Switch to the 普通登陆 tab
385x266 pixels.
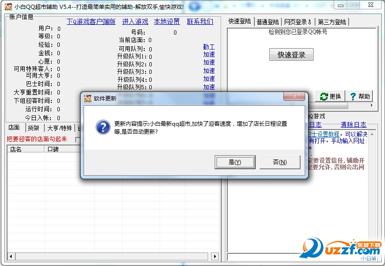(268, 22)
